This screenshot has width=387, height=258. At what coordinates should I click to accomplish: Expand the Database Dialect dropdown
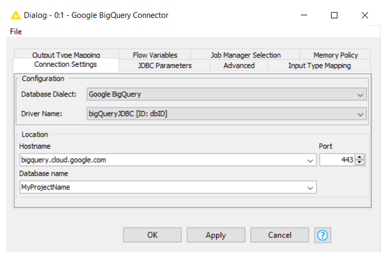tap(360, 95)
